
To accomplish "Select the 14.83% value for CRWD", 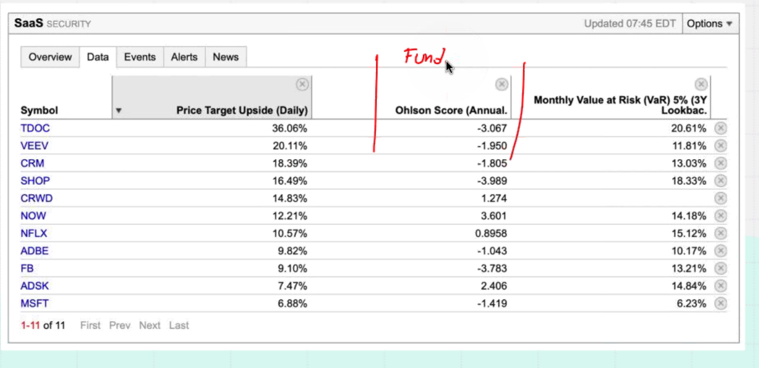I will 291,198.
